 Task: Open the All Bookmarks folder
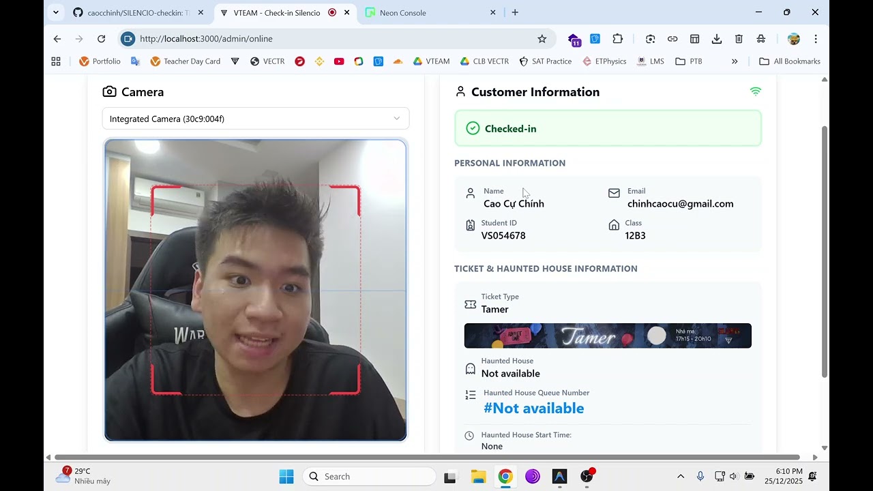[x=790, y=61]
